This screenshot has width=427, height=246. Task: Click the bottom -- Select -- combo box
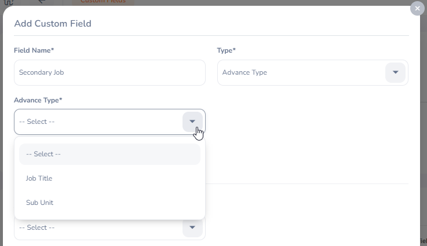click(x=98, y=228)
